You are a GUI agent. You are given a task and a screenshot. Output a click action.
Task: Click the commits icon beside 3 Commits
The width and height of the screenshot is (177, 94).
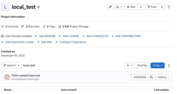[x=3, y=27]
